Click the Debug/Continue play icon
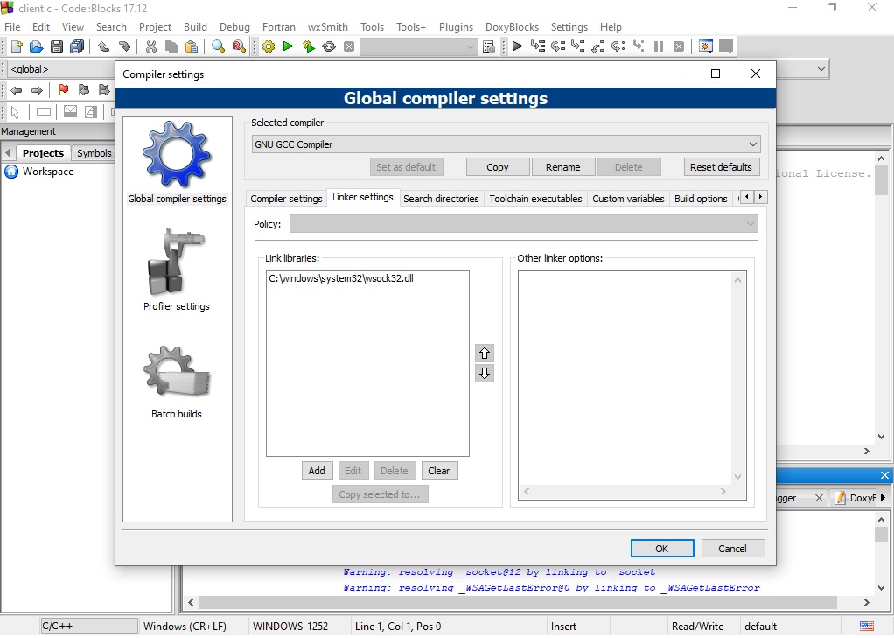The height and width of the screenshot is (638, 894). tap(517, 46)
